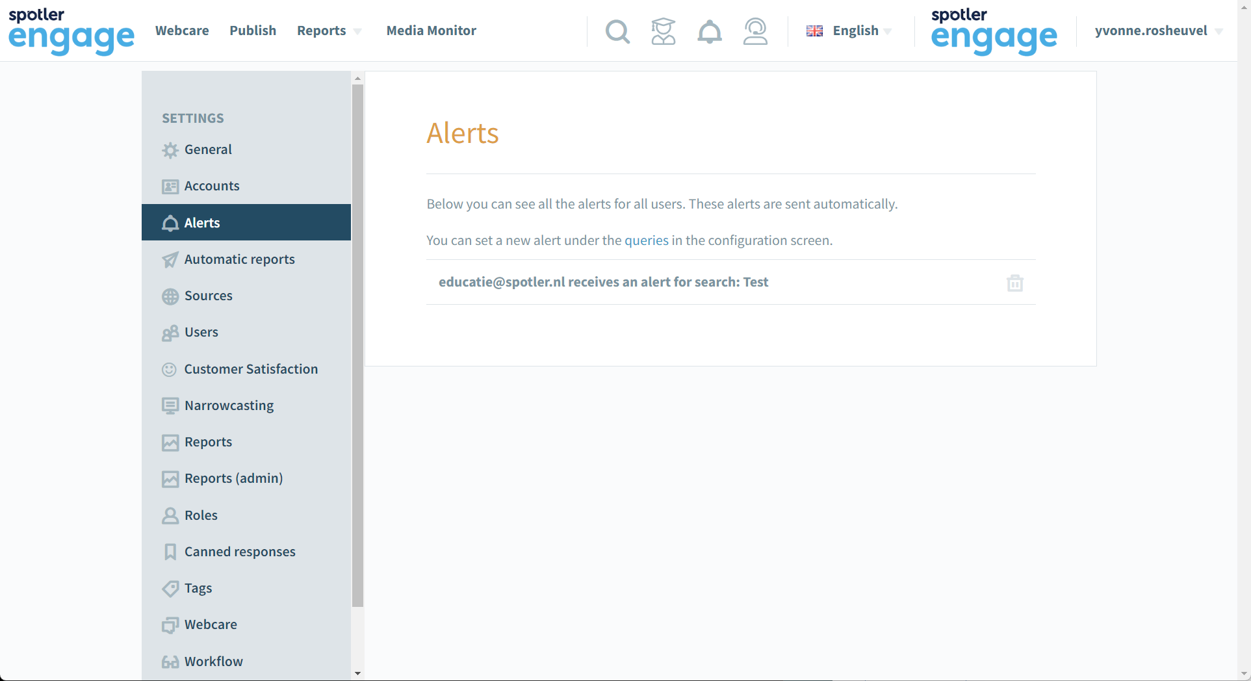Expand the yvonne.rosheuvel user menu

pyautogui.click(x=1159, y=31)
